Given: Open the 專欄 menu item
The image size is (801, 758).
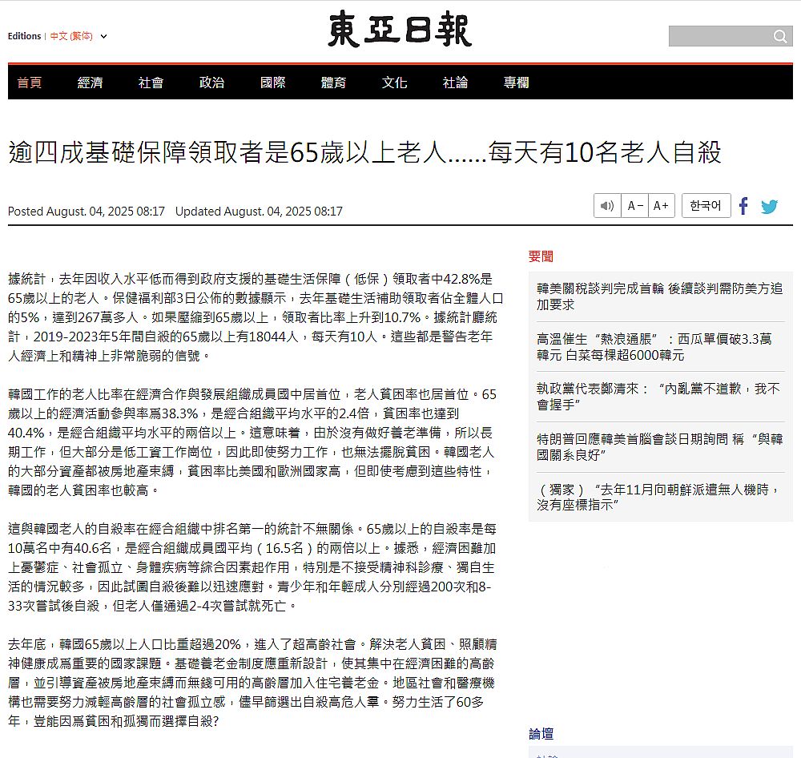Looking at the screenshot, I should (516, 83).
